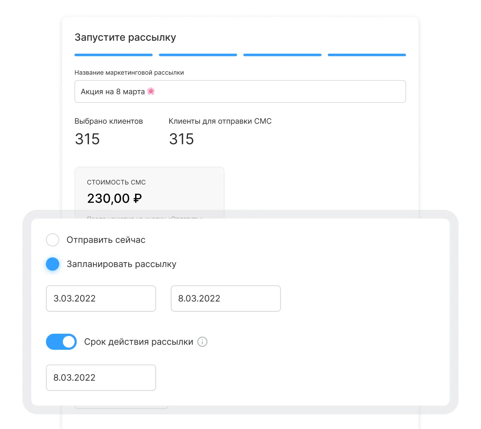The height and width of the screenshot is (429, 481).
Task: Edit the campaign name field 'Акция на 8 марта'
Action: 240,92
